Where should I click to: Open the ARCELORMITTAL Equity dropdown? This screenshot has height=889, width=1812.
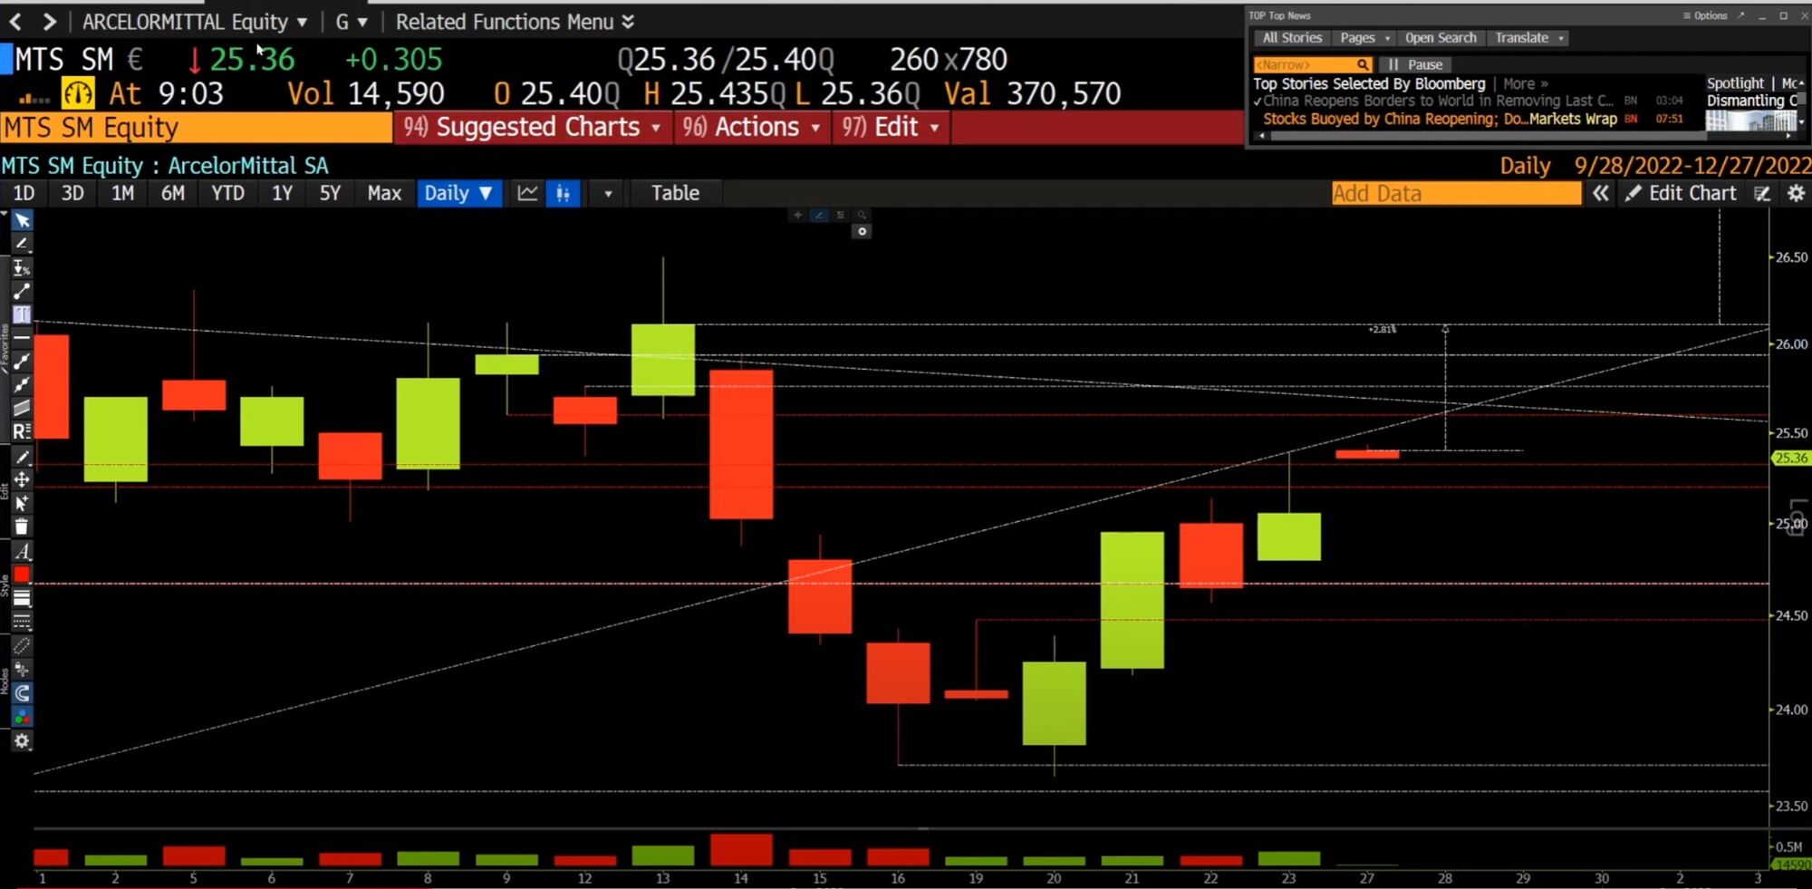[195, 22]
